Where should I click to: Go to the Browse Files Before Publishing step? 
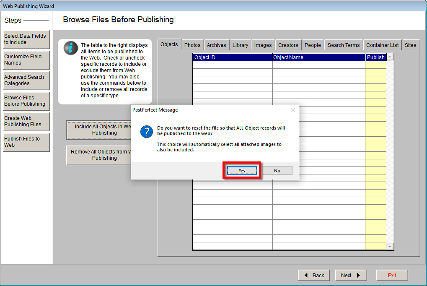[26, 101]
